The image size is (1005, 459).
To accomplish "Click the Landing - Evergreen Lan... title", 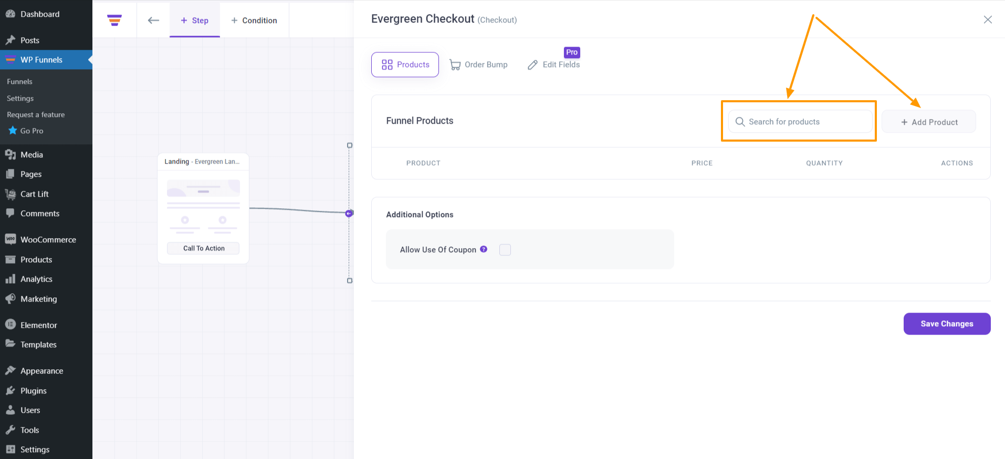I will point(202,162).
